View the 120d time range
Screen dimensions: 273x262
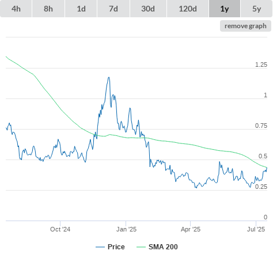(188, 9)
